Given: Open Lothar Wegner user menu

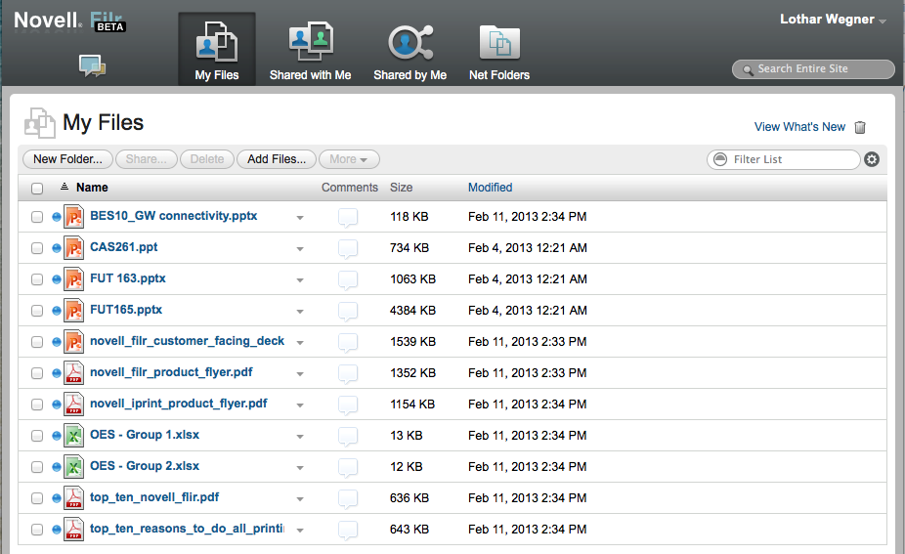Looking at the screenshot, I should click(833, 20).
